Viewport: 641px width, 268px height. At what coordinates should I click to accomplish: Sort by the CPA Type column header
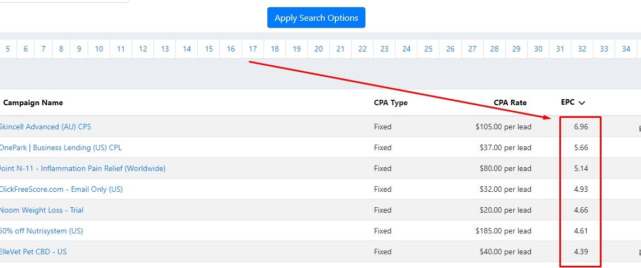[391, 102]
